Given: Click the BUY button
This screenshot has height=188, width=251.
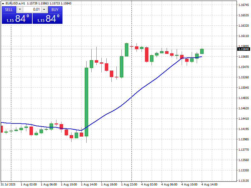Looking at the screenshot, I should [55, 10].
